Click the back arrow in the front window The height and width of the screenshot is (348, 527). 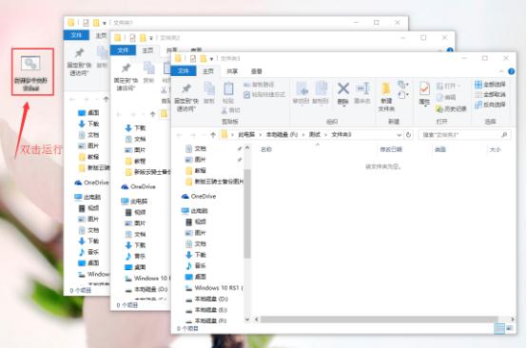point(180,135)
